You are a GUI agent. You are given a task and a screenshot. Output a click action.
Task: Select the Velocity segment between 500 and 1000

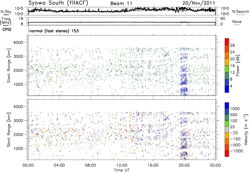tap(227, 111)
